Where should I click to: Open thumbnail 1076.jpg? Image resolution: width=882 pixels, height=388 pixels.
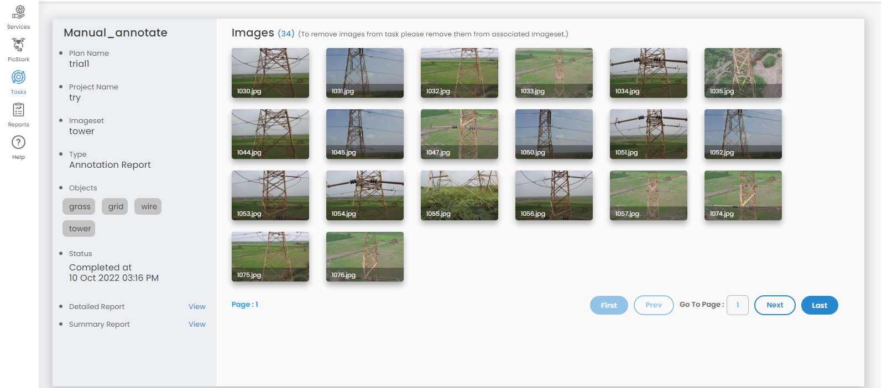click(x=365, y=257)
